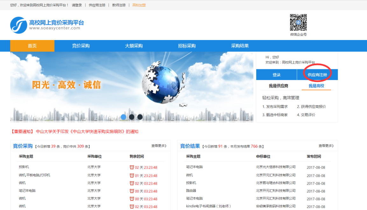Image resolution: width=367 pixels, height=210 pixels.
Task: Open the 竞价采购 navigation tab
Action: (x=81, y=46)
